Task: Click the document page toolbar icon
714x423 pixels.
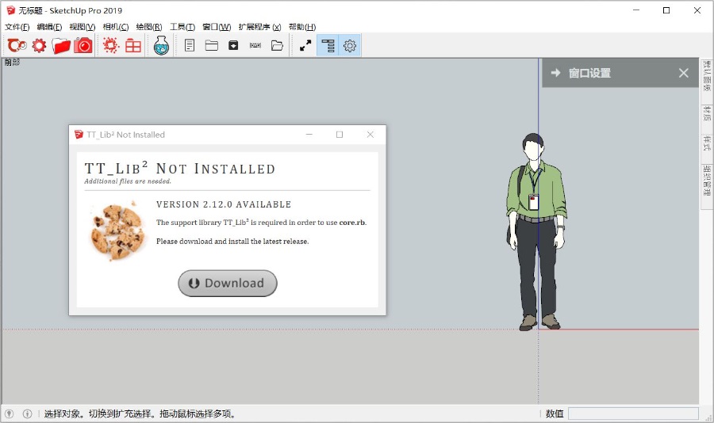Action: (x=190, y=45)
